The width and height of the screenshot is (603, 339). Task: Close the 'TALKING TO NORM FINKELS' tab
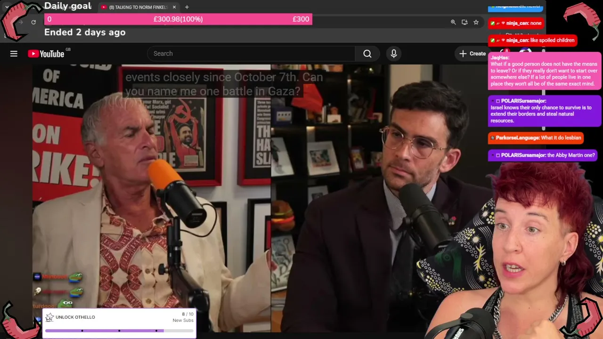coord(174,7)
